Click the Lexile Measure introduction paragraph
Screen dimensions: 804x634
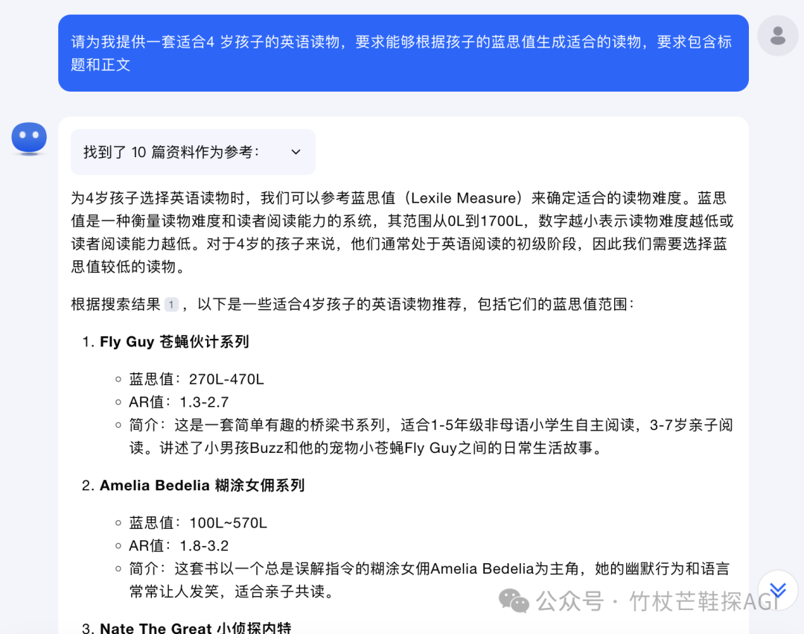tap(403, 232)
